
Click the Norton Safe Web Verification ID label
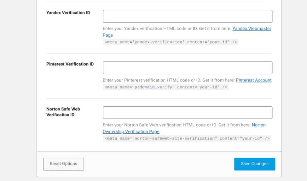point(63,112)
